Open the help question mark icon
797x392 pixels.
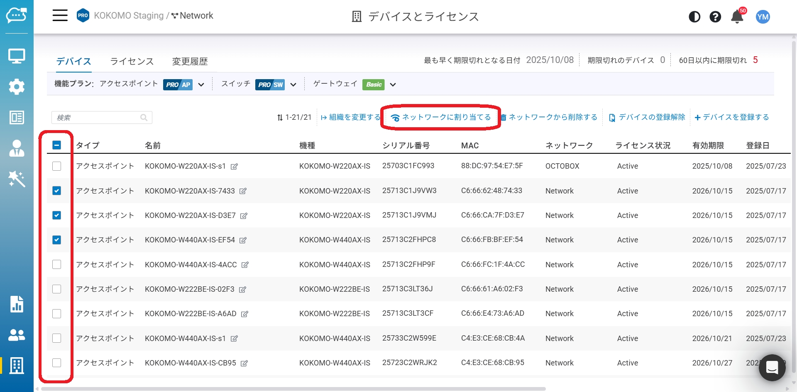[715, 17]
